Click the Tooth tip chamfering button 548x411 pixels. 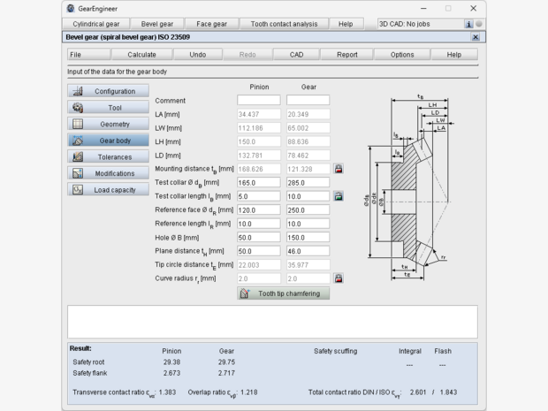tap(283, 293)
